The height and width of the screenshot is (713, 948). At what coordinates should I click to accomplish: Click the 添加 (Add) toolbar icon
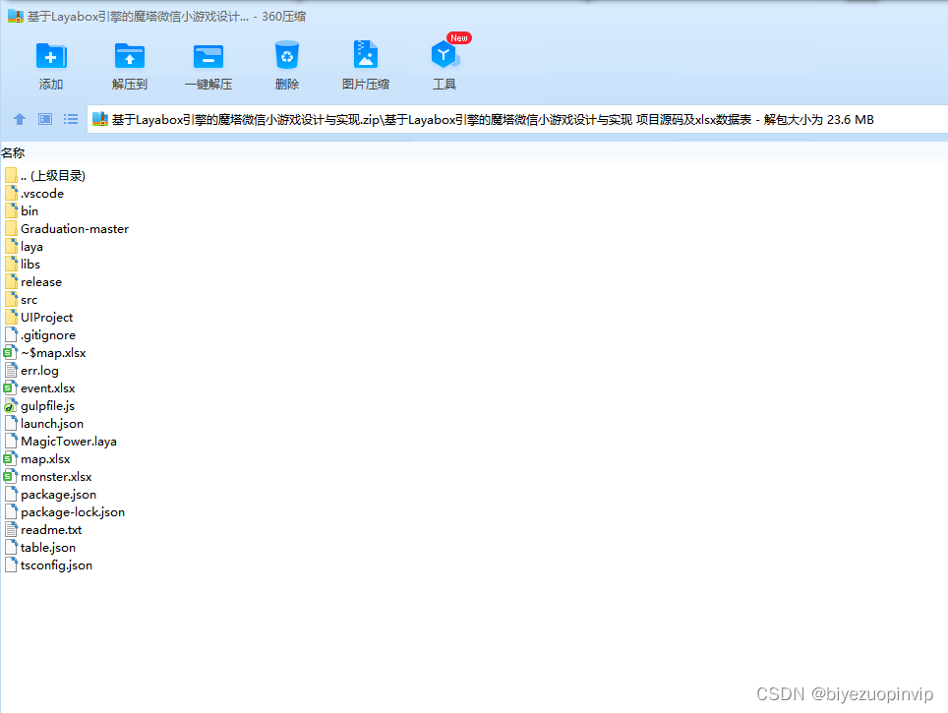pyautogui.click(x=51, y=57)
